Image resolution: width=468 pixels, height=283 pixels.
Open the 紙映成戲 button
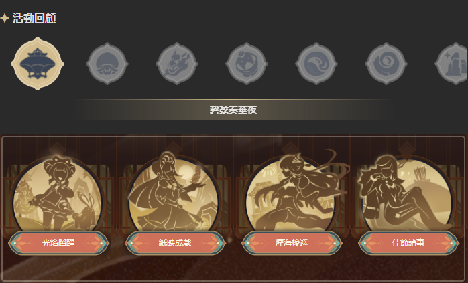coord(175,243)
